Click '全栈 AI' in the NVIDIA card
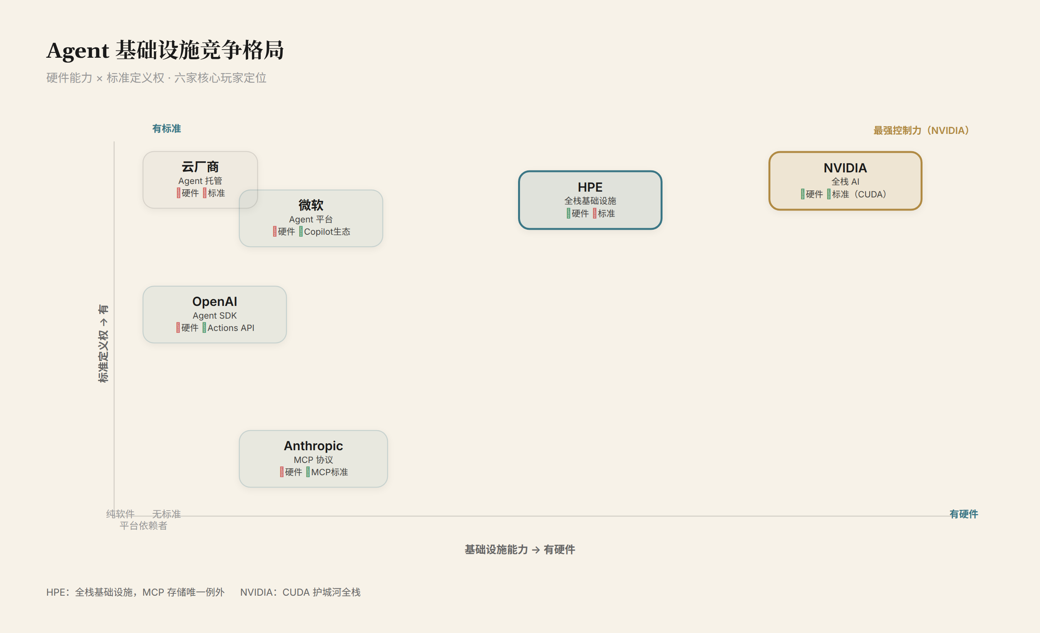Screen dimensions: 1040x633 point(845,182)
